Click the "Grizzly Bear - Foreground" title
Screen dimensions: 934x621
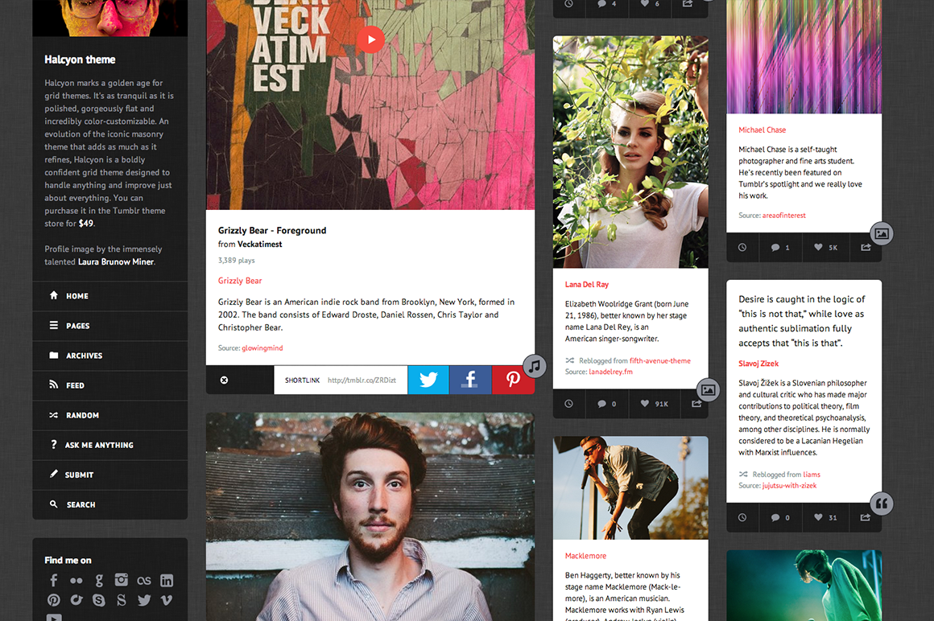click(x=272, y=230)
